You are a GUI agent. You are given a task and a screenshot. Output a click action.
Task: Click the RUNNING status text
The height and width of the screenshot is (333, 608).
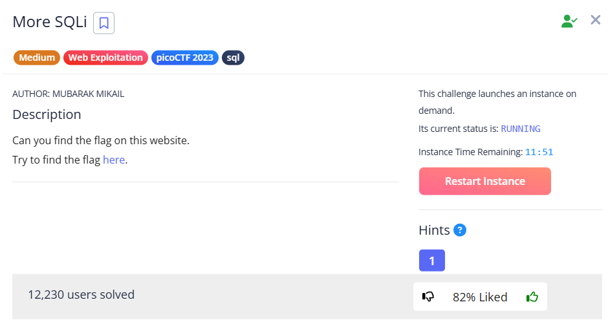pos(521,129)
